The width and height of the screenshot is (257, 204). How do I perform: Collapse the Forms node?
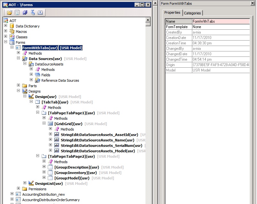coord(5,42)
